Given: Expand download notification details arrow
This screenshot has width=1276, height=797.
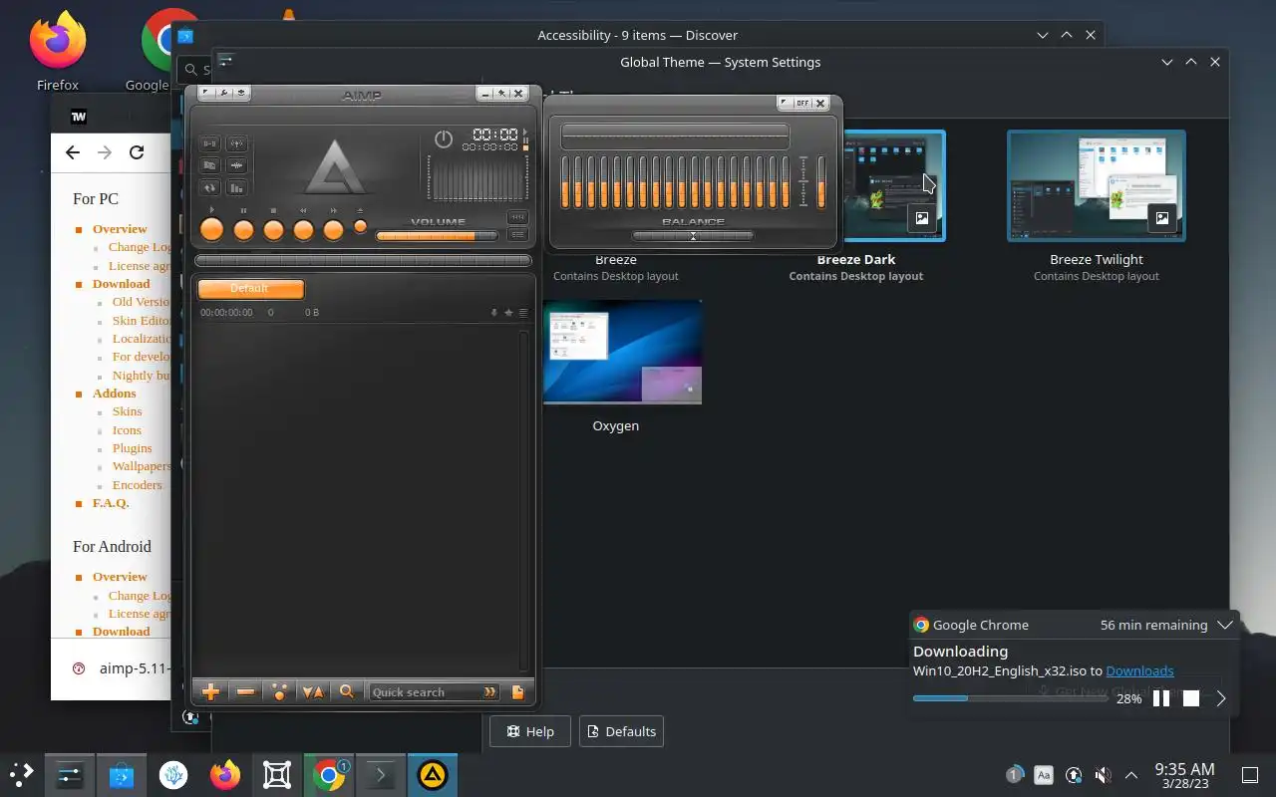Looking at the screenshot, I should pyautogui.click(x=1221, y=698).
